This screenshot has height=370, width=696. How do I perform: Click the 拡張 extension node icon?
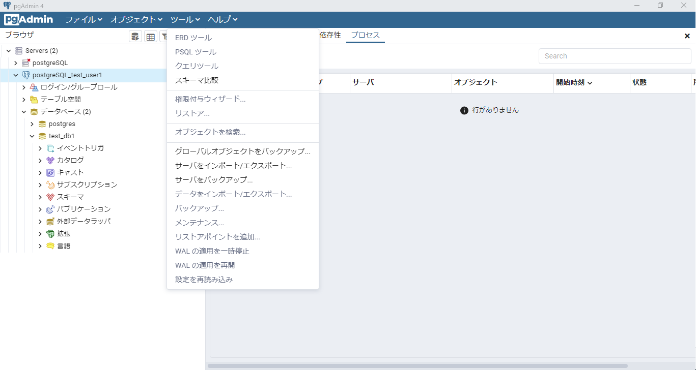[50, 234]
